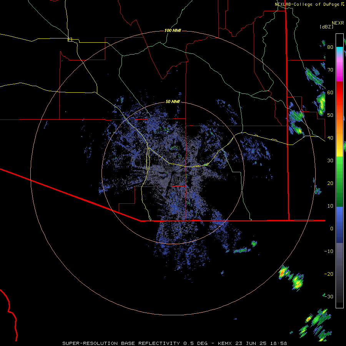Click the -10 dBZ scale value

[x=329, y=251]
